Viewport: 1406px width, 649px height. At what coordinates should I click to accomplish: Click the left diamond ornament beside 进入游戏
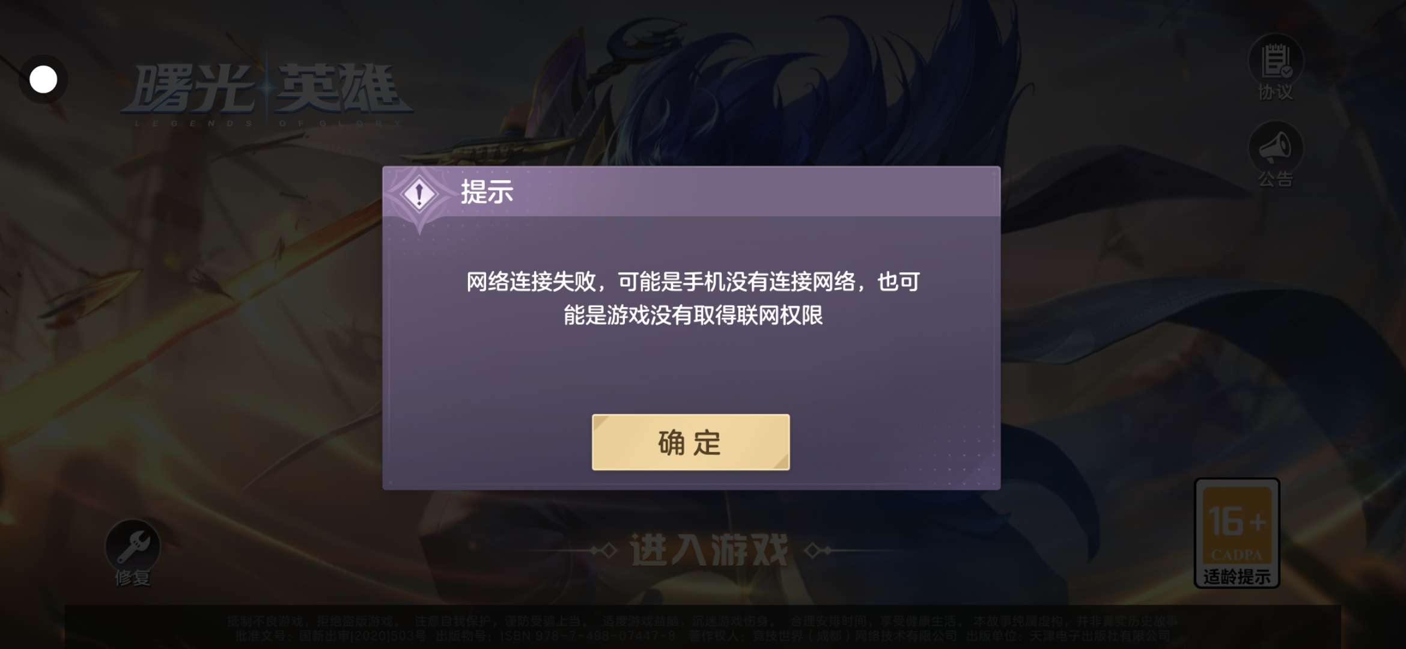point(604,550)
